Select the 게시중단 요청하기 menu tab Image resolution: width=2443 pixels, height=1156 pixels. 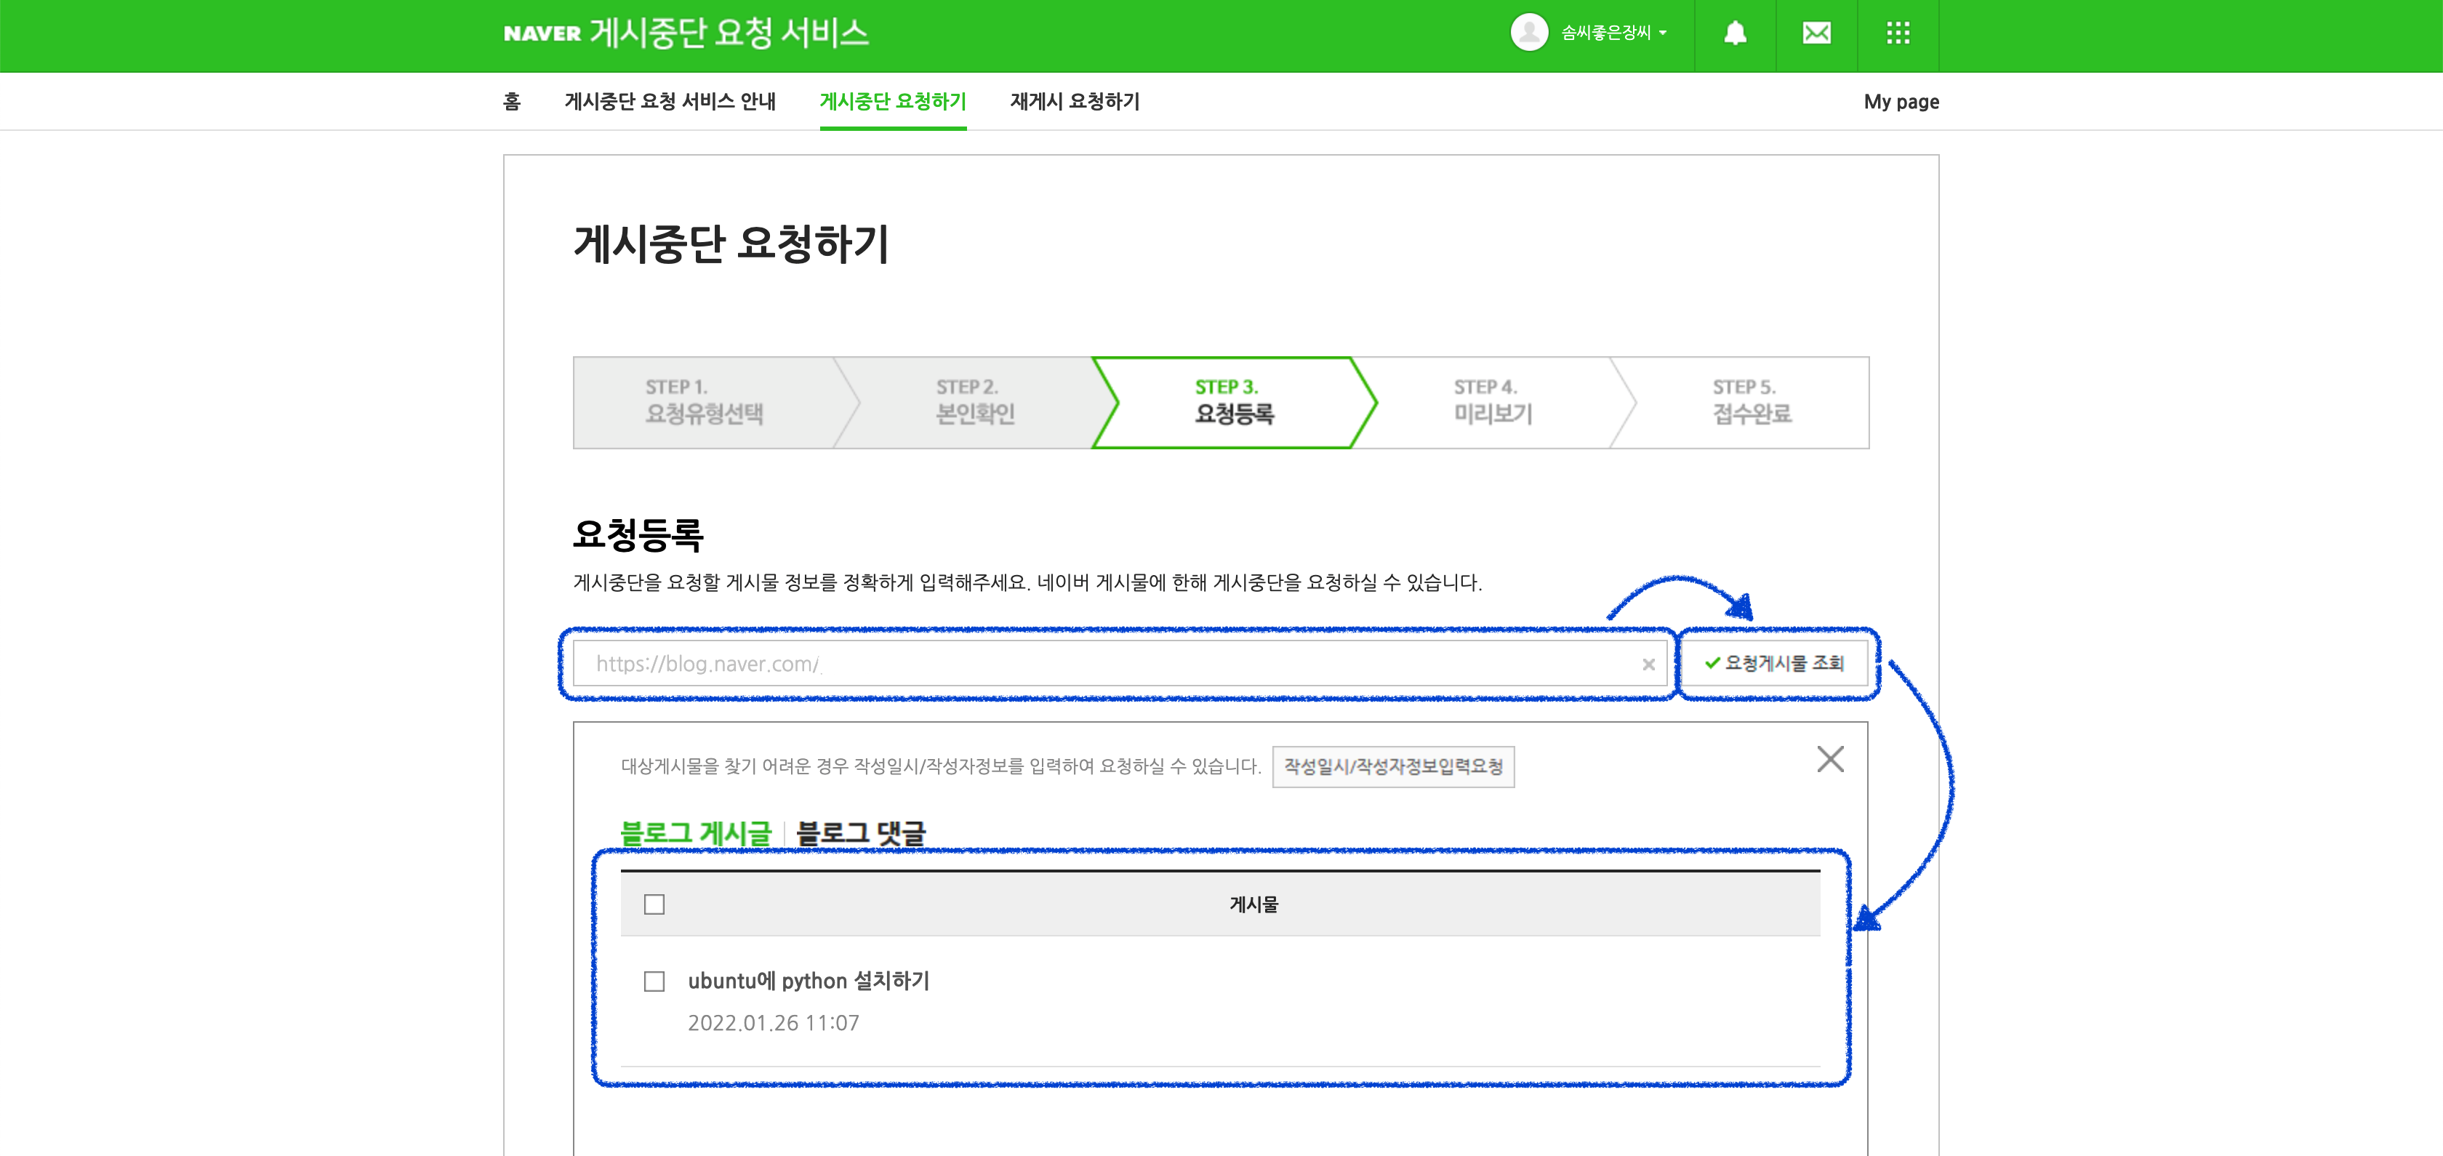click(892, 102)
